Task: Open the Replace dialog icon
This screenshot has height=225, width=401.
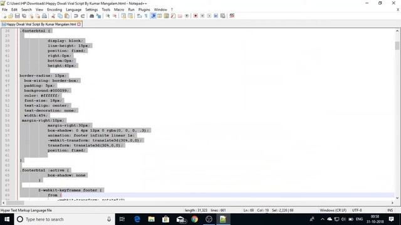Action: click(x=98, y=16)
